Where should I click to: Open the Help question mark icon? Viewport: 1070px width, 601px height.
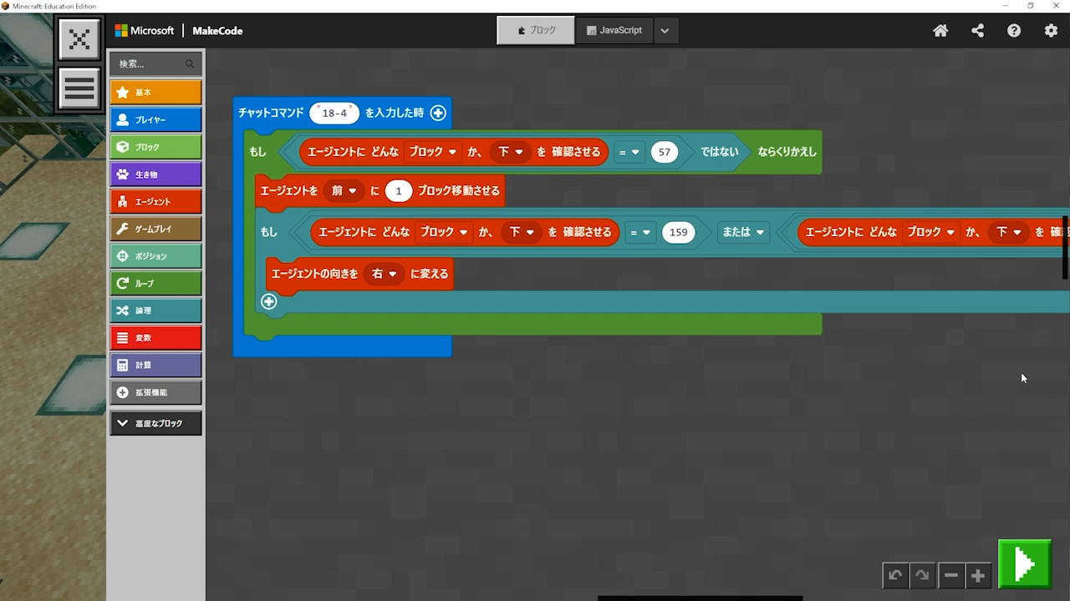click(x=1014, y=31)
